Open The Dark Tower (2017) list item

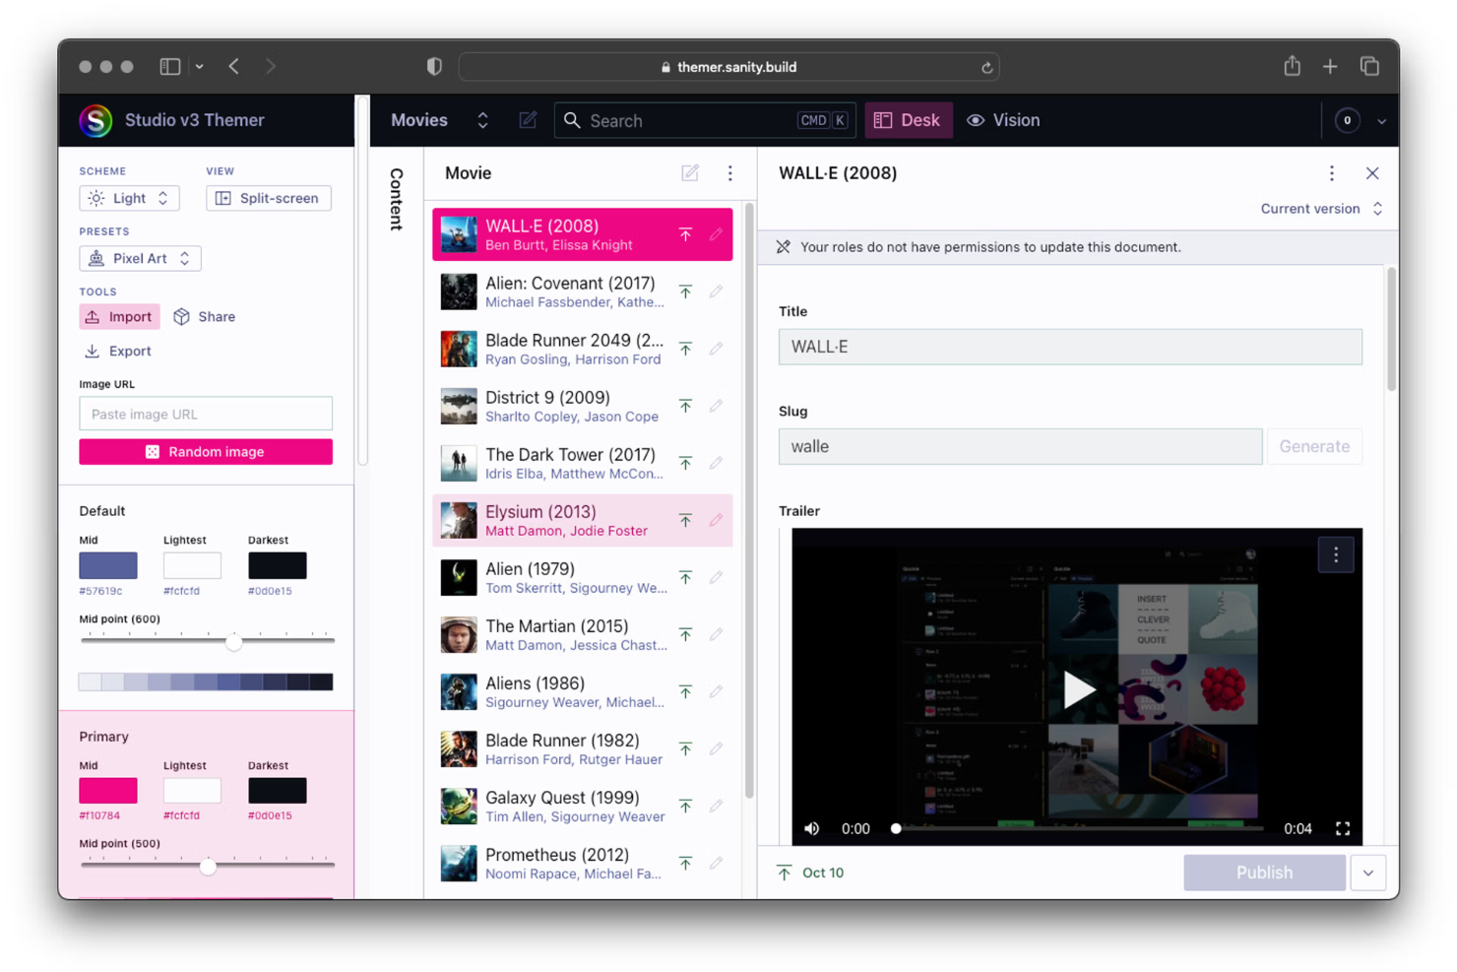(x=583, y=463)
